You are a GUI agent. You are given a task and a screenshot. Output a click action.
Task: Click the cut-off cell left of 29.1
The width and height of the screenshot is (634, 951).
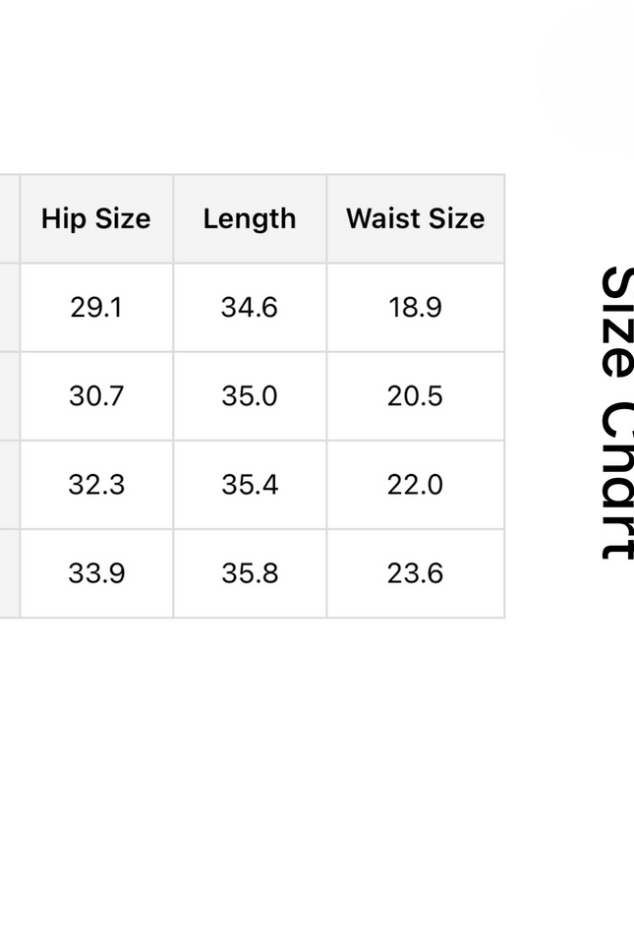tap(9, 307)
